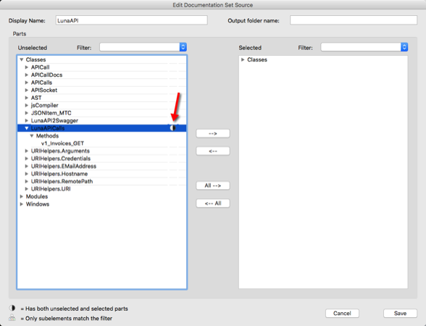
Task: Click the filter-match legend icon at bottom left
Action: pyautogui.click(x=12, y=317)
